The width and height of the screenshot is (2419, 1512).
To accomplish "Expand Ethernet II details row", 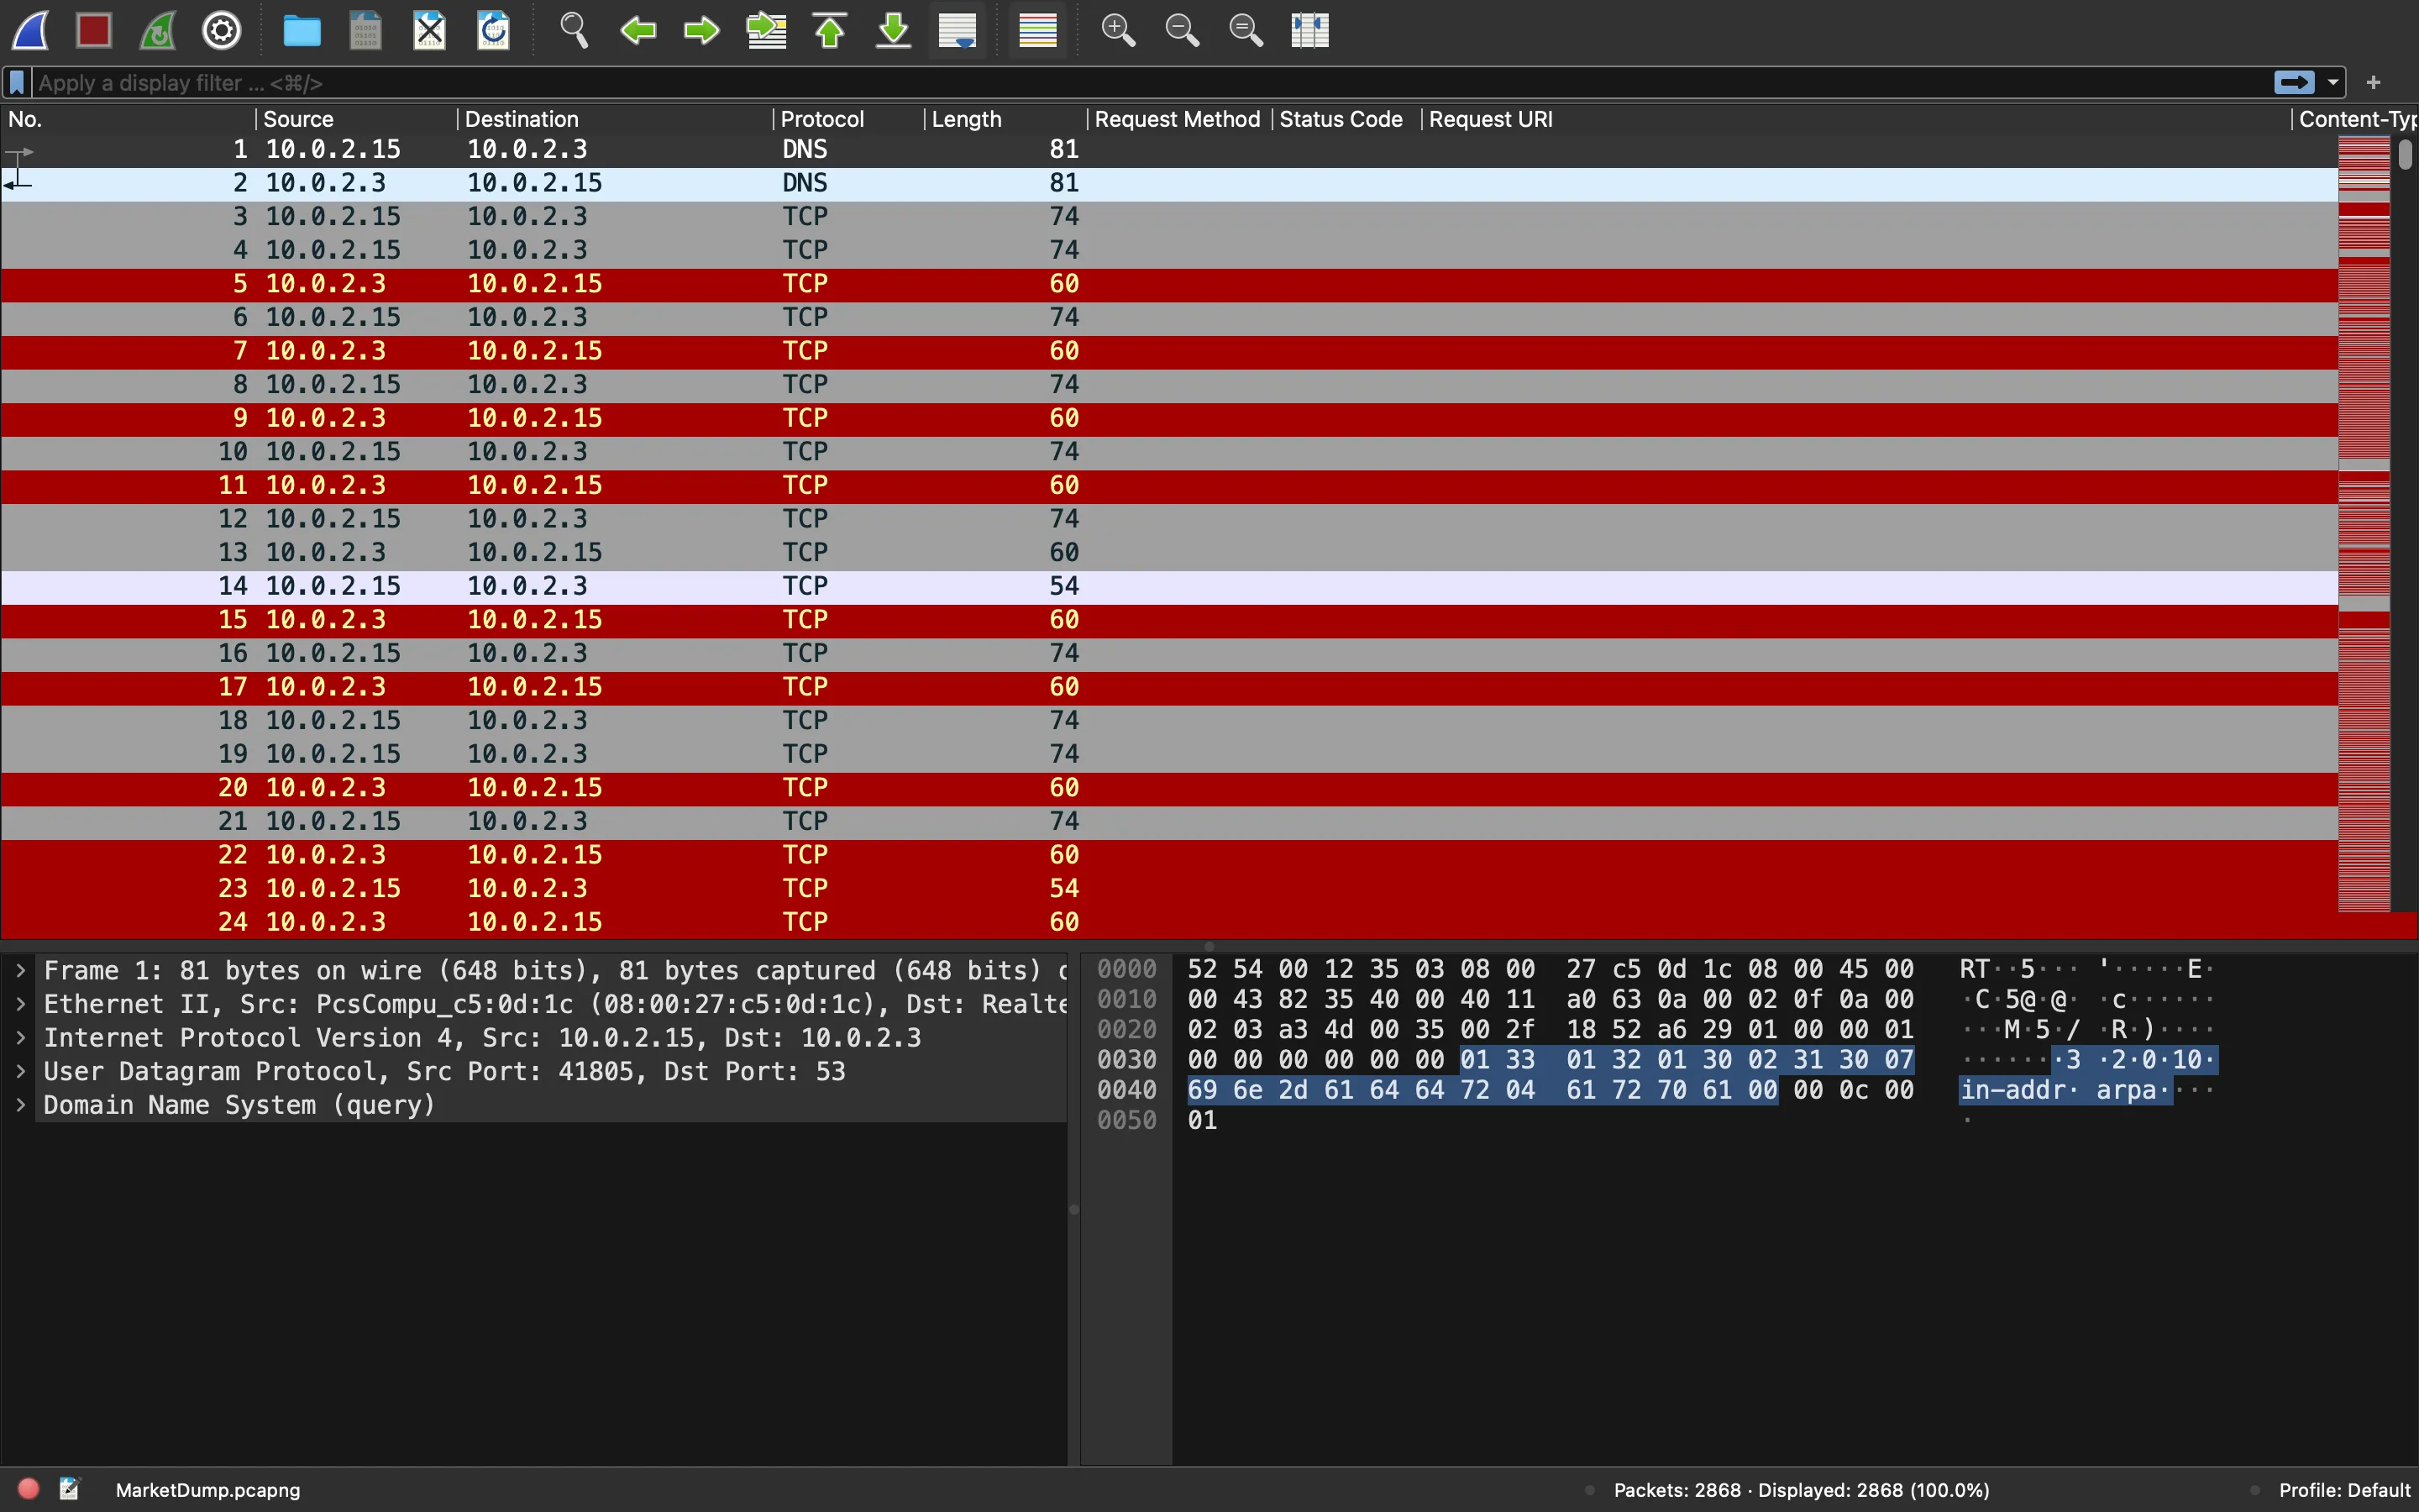I will coord(20,1004).
